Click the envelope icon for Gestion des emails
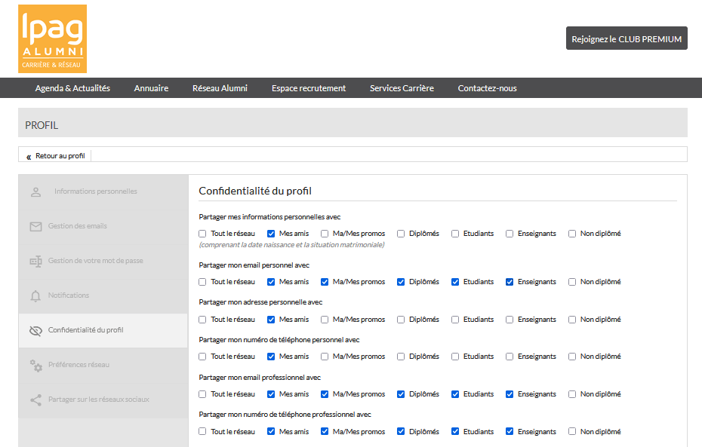The width and height of the screenshot is (702, 447). 35,226
